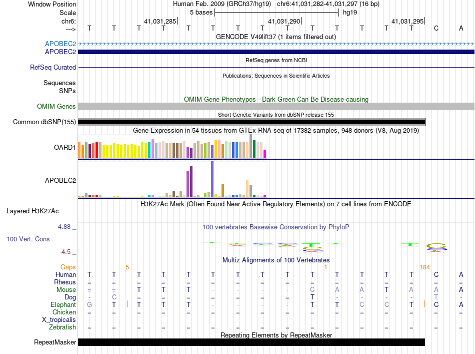Click the light-blue APOBEC2 transcript label

(60, 44)
